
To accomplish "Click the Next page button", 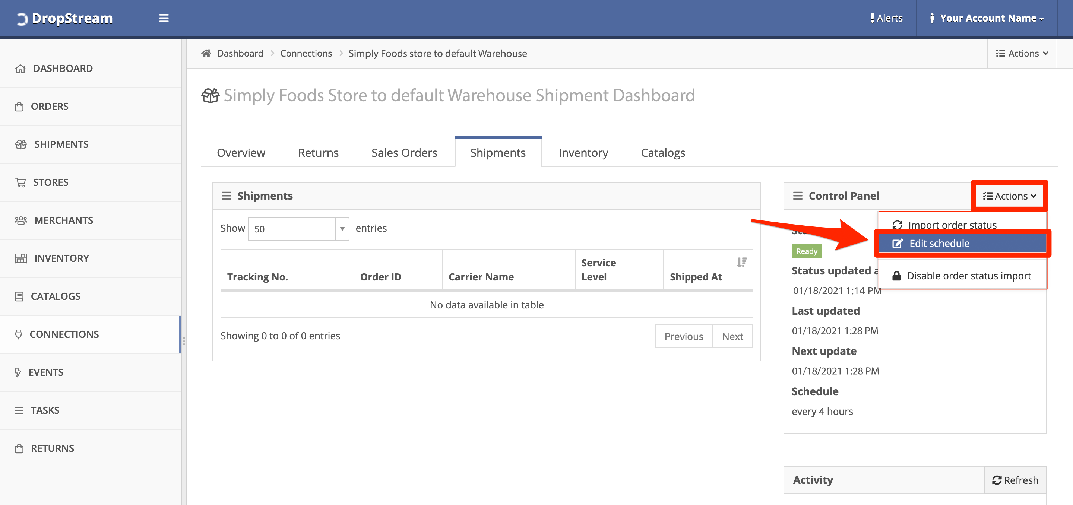I will point(732,336).
